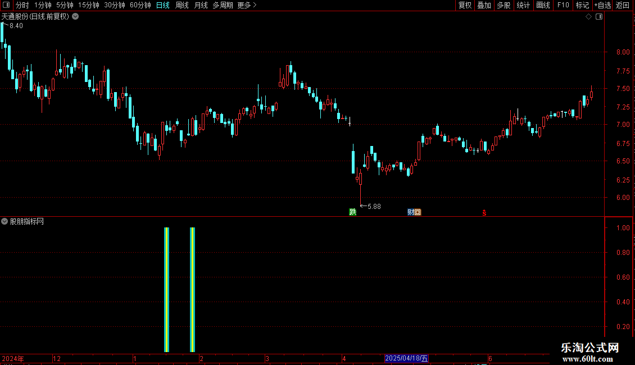This screenshot has width=635, height=365.
Task: Click the 2025/04/18/五 date label
Action: 406,358
